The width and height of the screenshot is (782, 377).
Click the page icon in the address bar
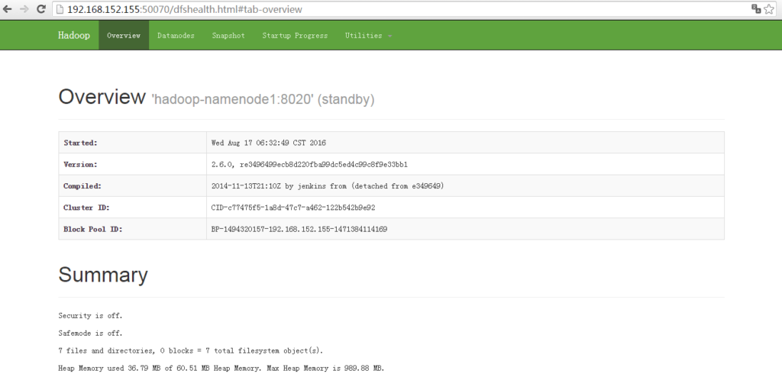[60, 9]
